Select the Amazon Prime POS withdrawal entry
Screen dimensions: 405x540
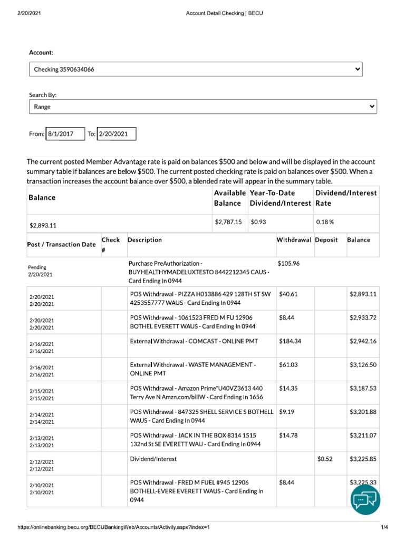[x=203, y=392]
